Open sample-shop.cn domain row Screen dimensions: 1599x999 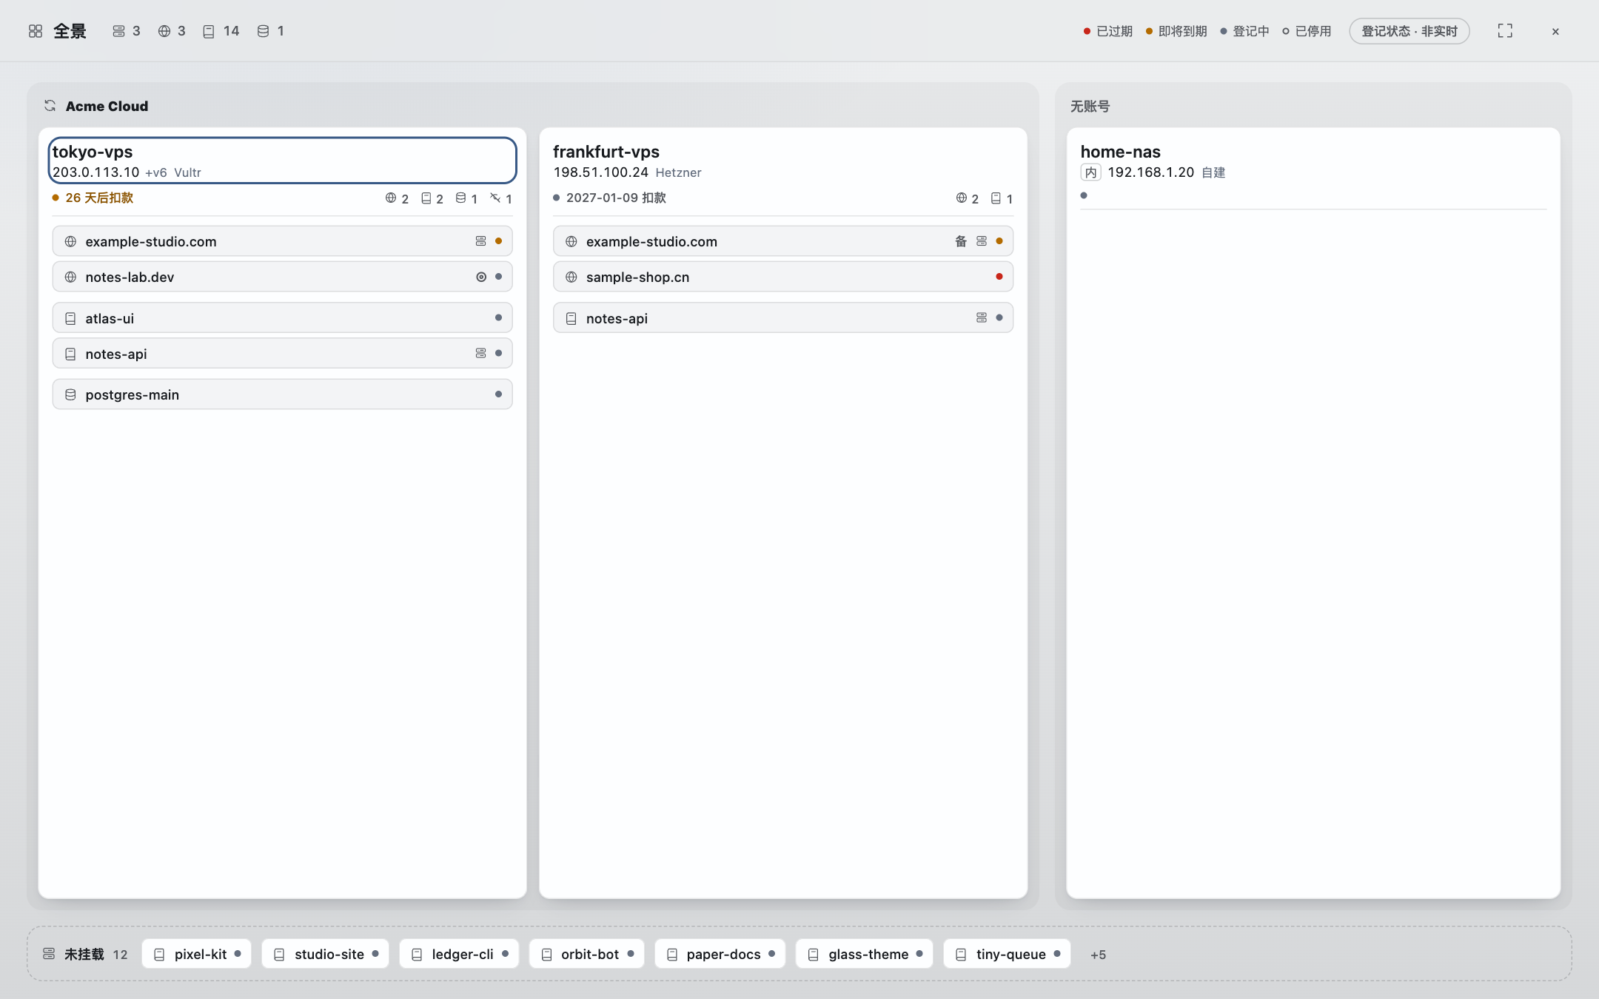pyautogui.click(x=783, y=277)
